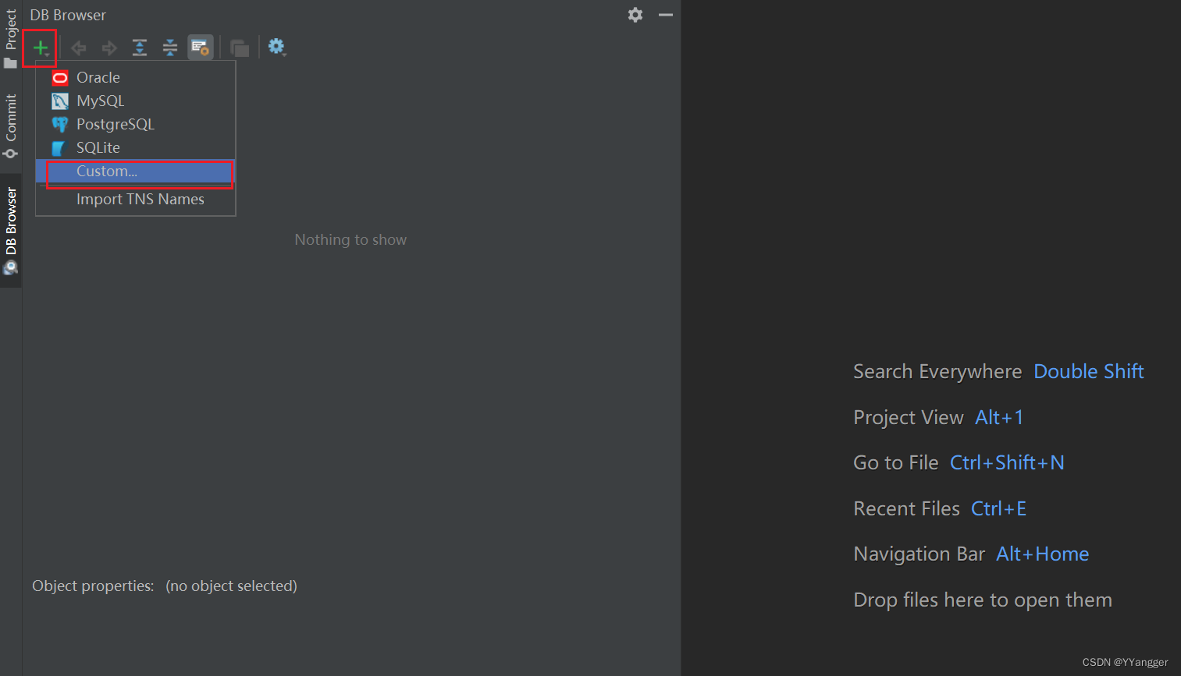This screenshot has width=1181, height=676.
Task: Open DB Browser settings gear dropdown
Action: [277, 47]
